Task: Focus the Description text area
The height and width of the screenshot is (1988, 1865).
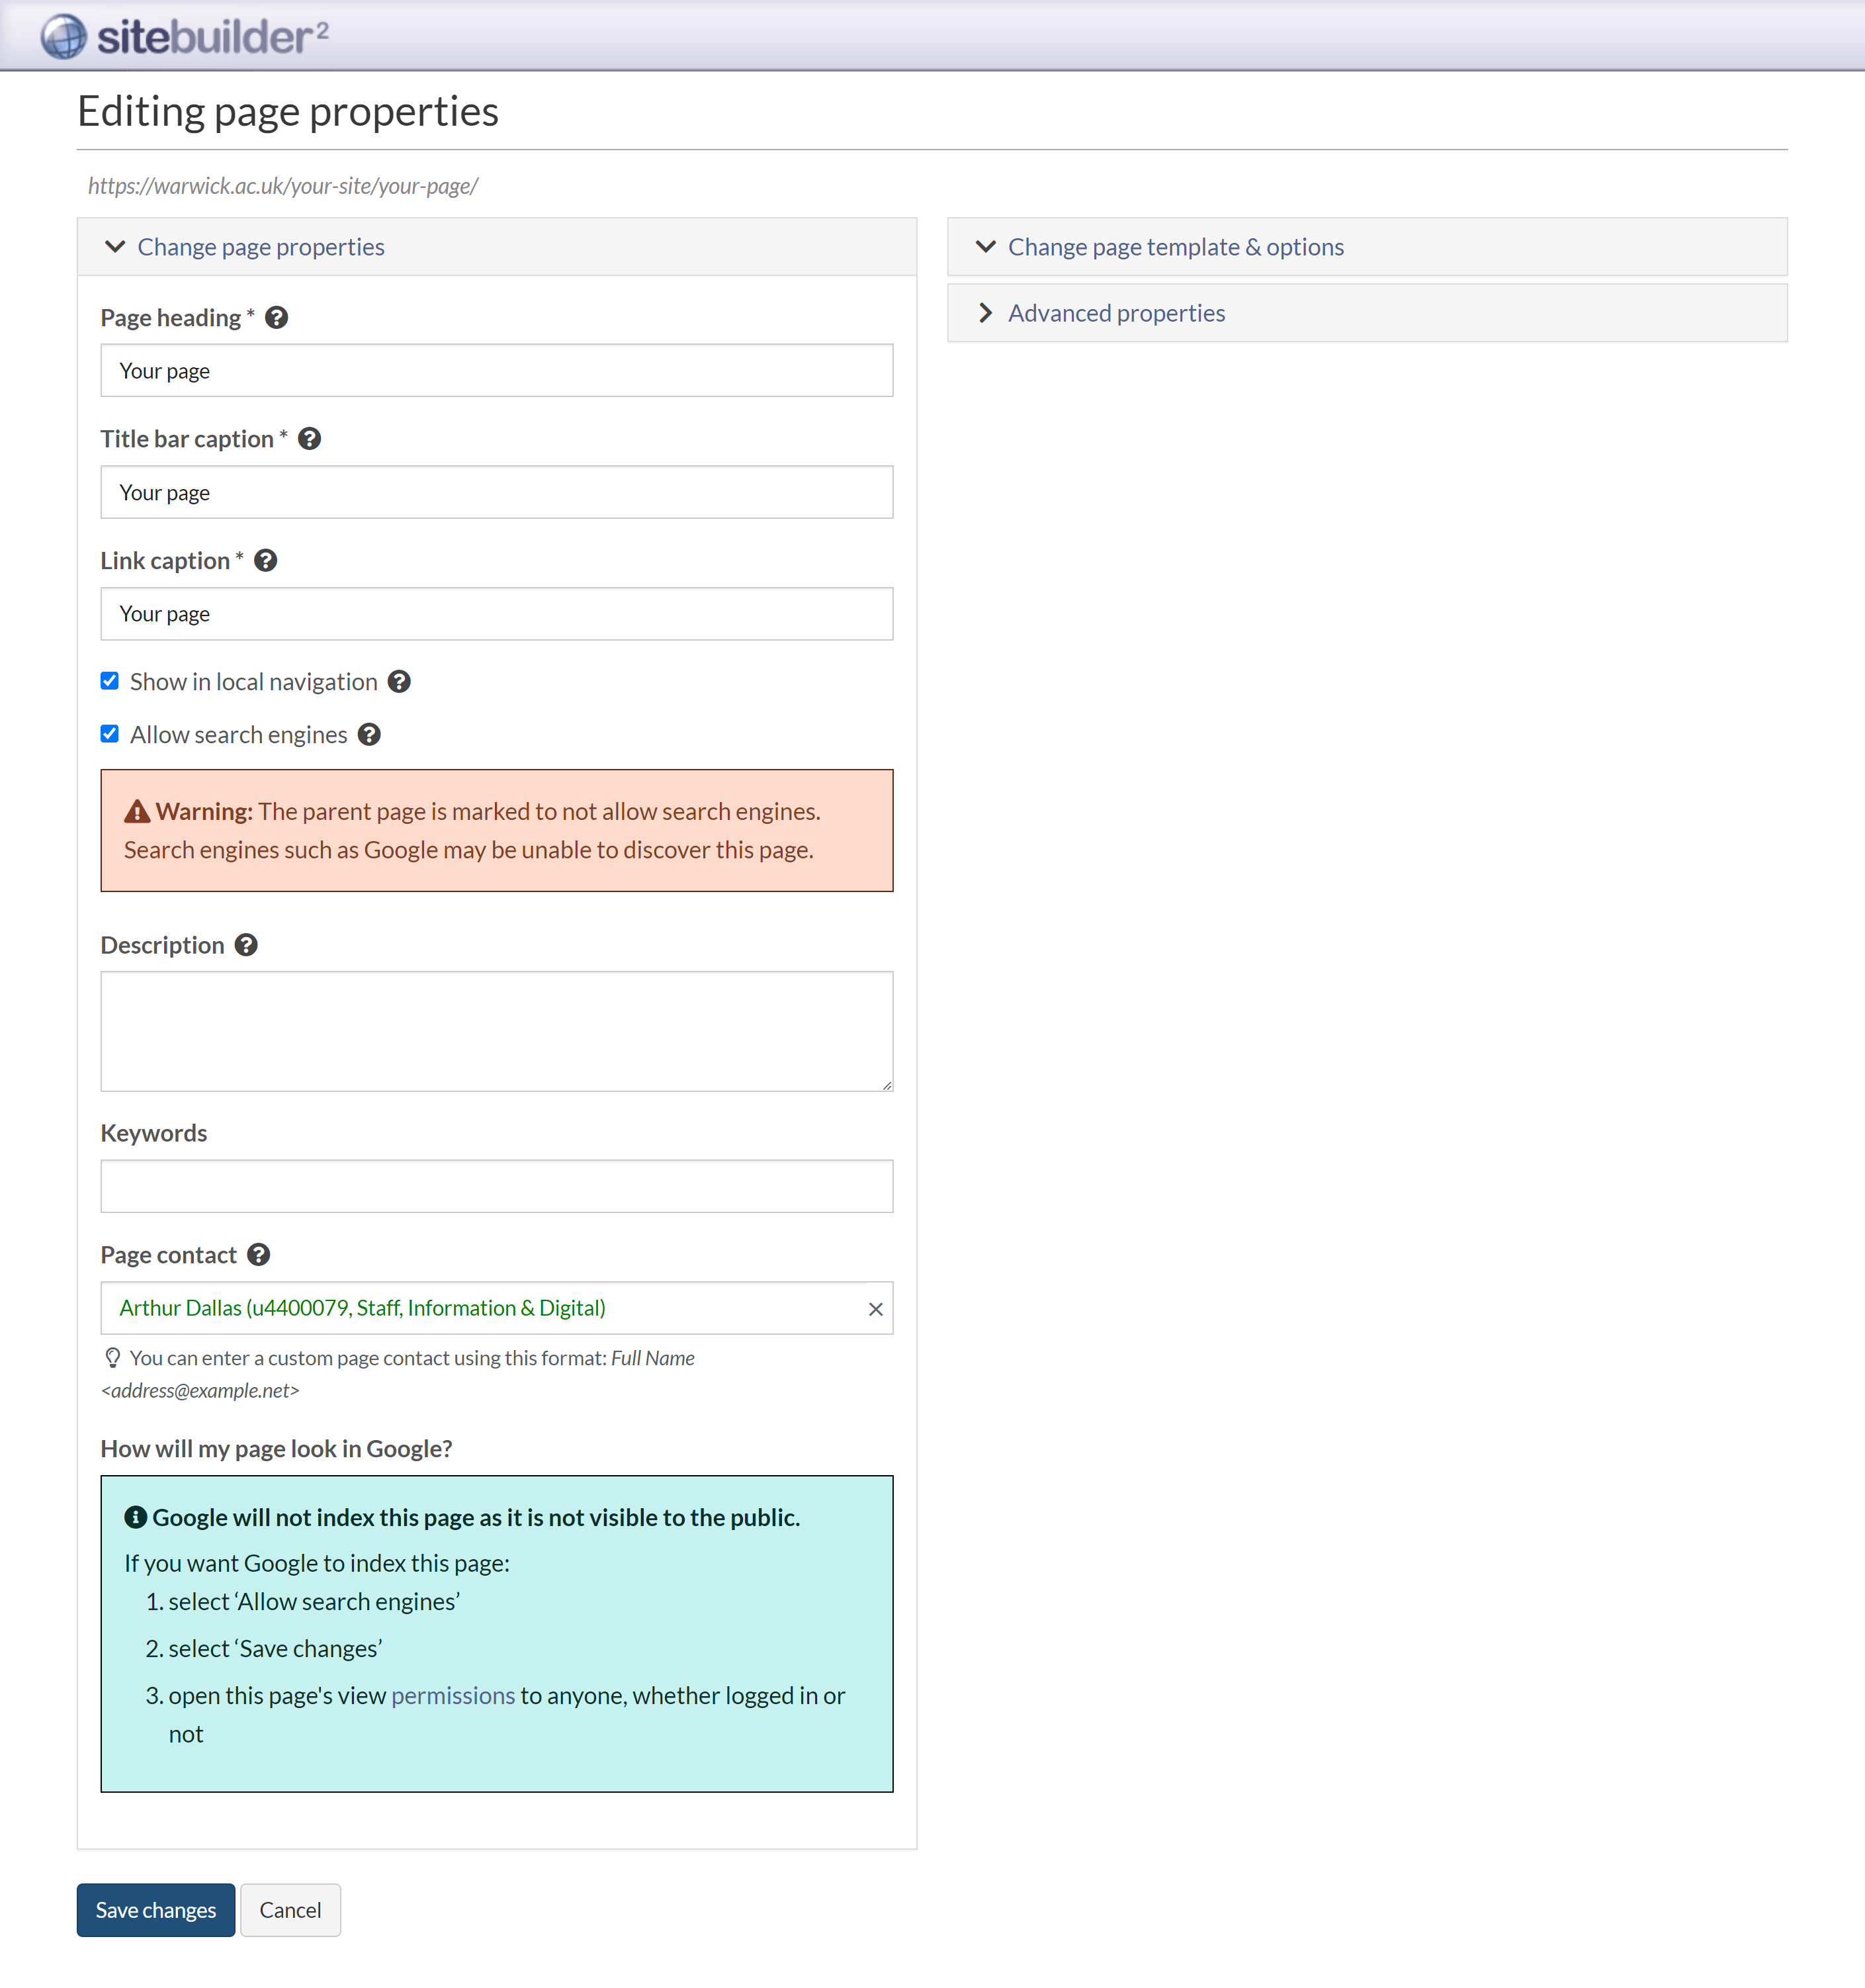Action: point(497,1031)
